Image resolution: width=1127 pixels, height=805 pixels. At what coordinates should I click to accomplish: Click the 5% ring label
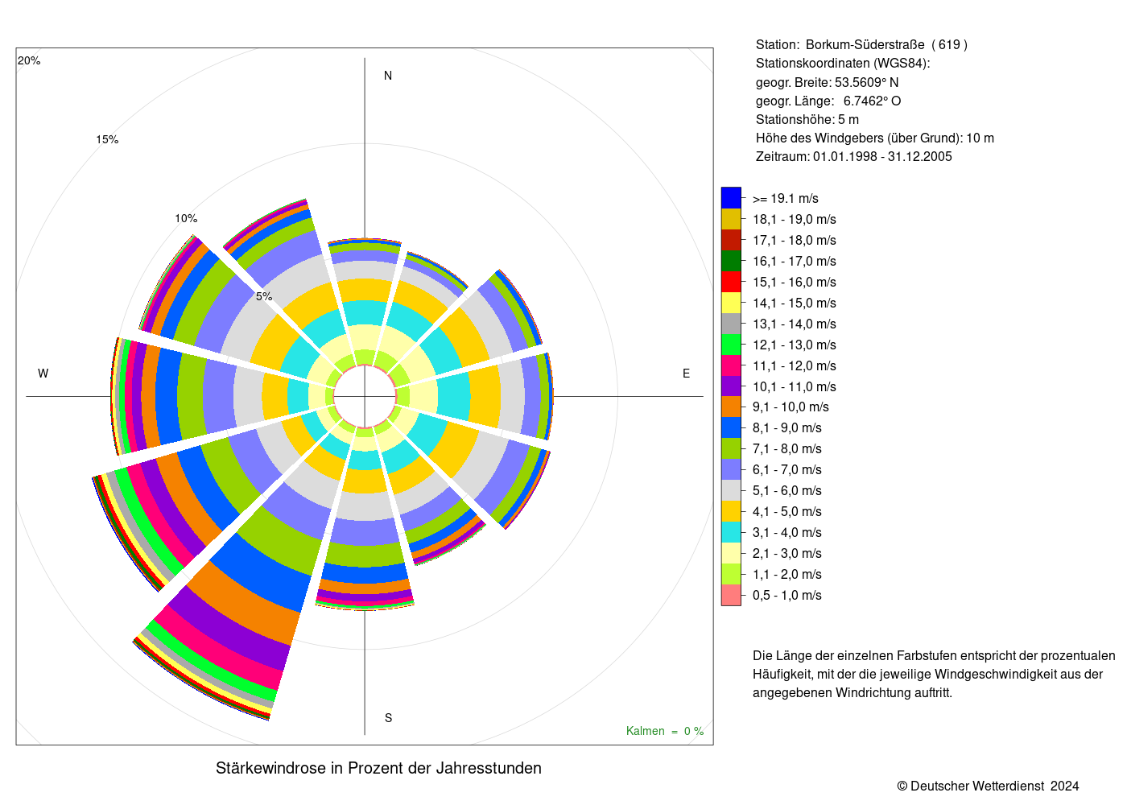pos(264,296)
